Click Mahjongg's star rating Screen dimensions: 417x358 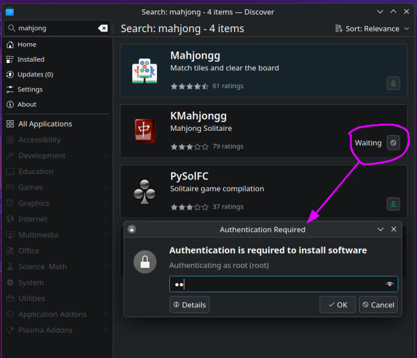(x=190, y=86)
